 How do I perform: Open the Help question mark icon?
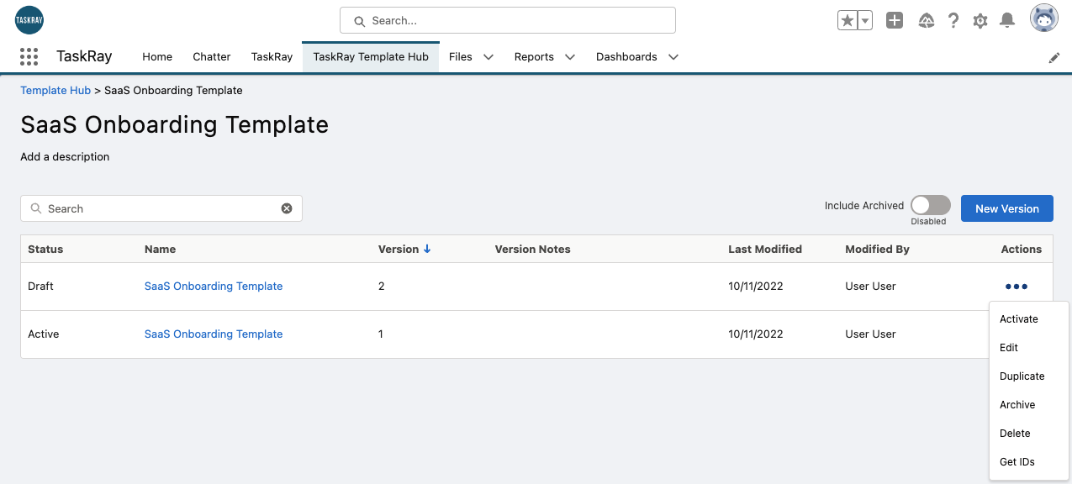click(953, 20)
